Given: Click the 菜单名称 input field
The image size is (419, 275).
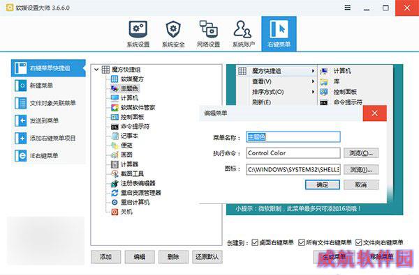Looking at the screenshot, I should tap(293, 136).
